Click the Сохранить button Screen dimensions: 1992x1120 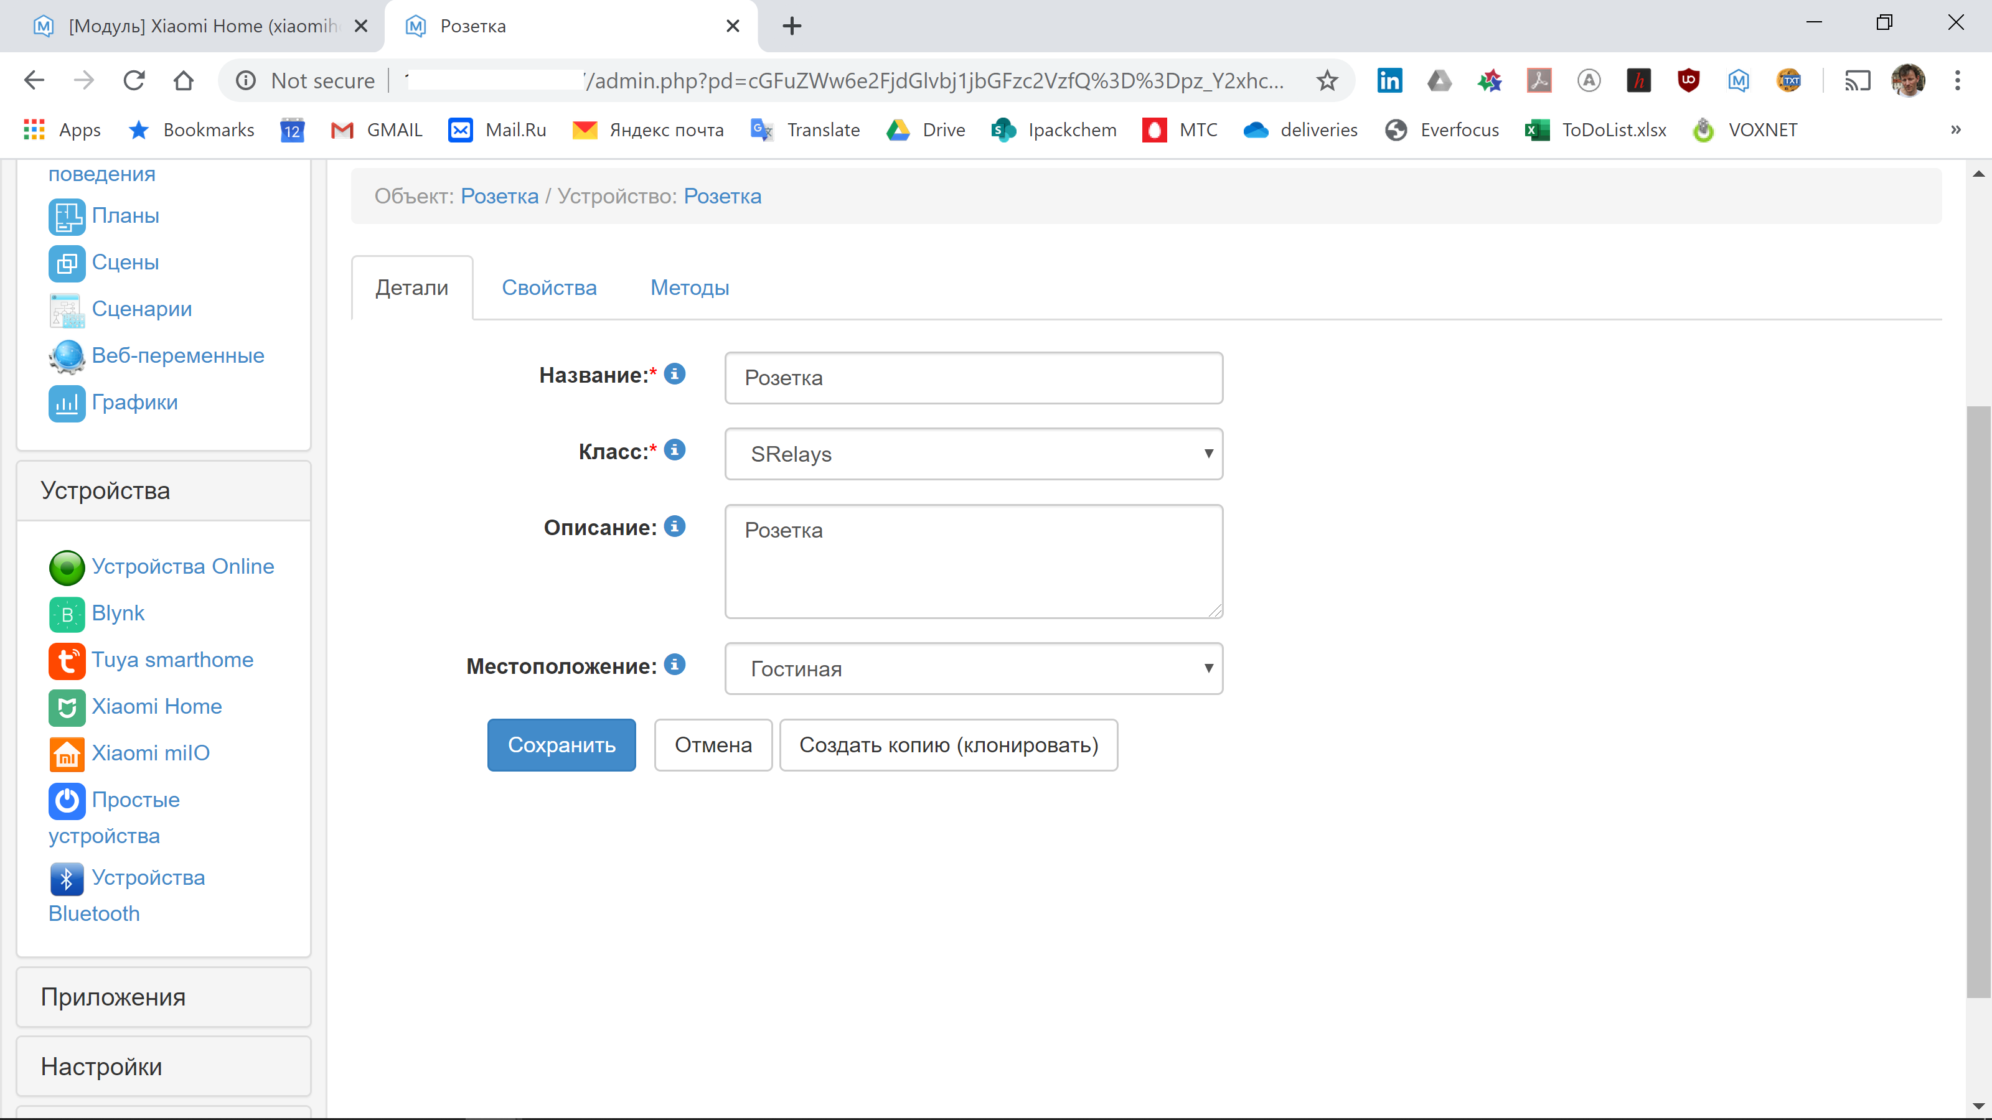point(561,744)
